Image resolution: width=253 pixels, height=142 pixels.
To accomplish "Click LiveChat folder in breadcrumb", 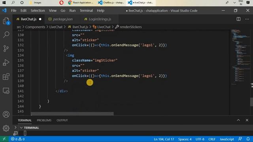I will click(x=56, y=27).
